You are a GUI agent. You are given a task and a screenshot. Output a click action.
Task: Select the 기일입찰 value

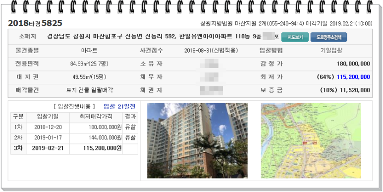point(331,51)
